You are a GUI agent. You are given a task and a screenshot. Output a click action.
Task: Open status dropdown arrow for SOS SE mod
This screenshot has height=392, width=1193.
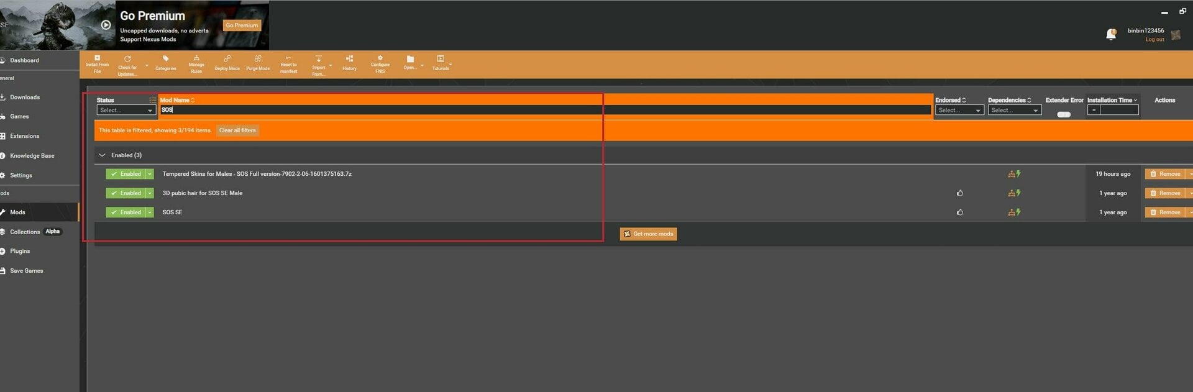coord(150,212)
